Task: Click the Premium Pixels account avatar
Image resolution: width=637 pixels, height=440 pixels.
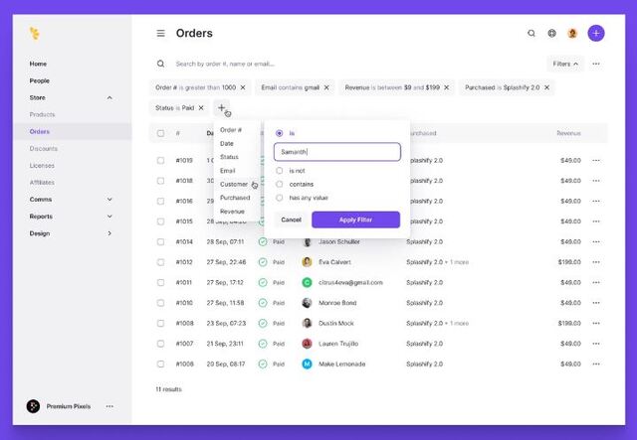Action: (x=33, y=406)
